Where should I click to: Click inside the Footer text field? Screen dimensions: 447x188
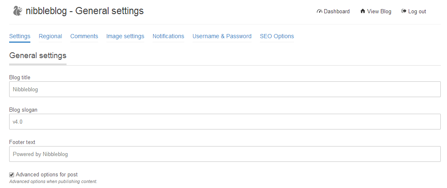[x=225, y=154]
